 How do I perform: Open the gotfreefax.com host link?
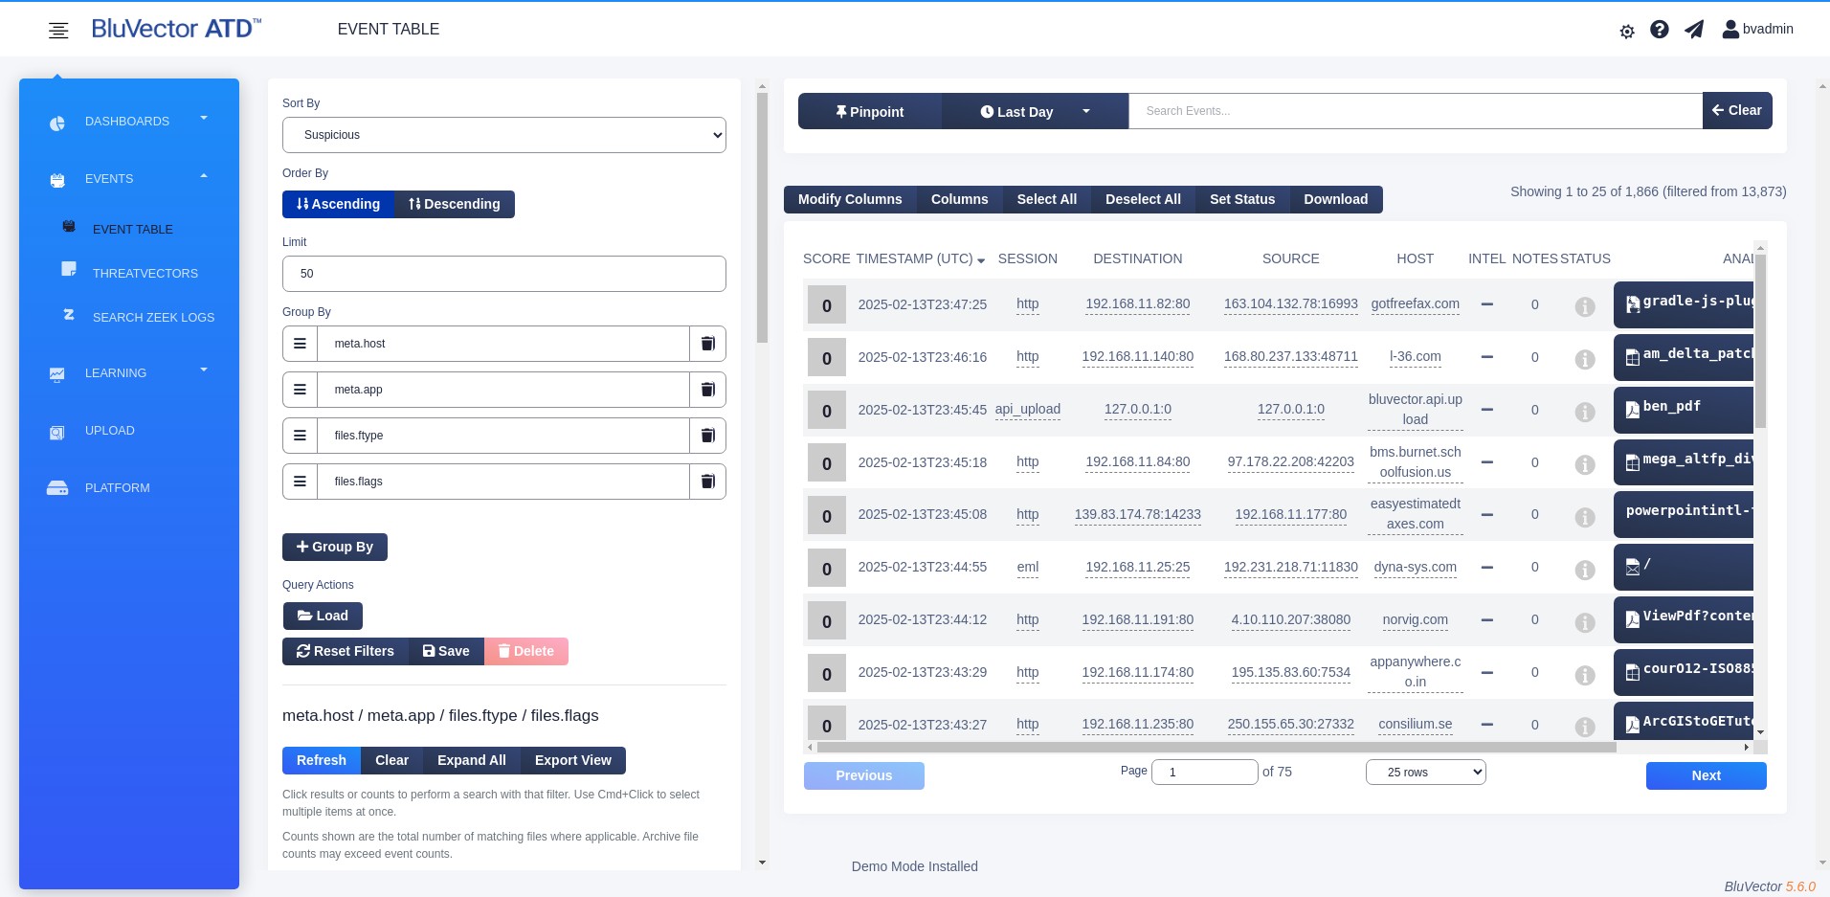coord(1415,304)
